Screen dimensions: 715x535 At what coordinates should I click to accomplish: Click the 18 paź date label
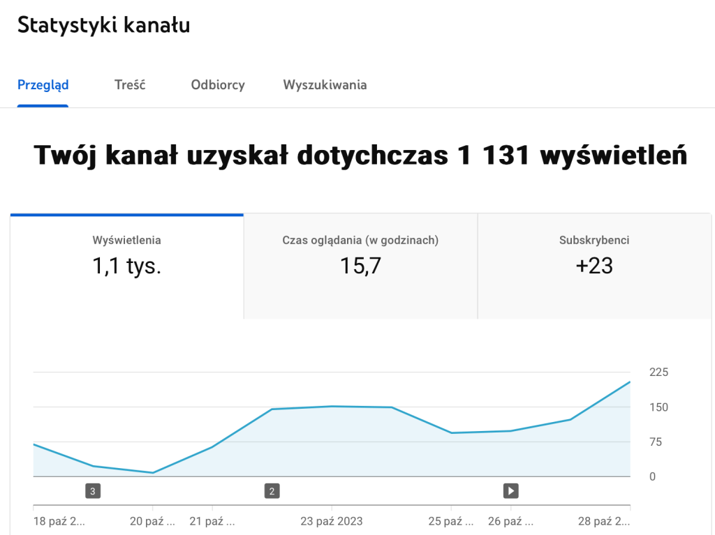click(59, 521)
